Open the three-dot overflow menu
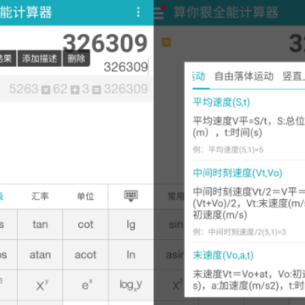This screenshot has width=305, height=305. (138, 12)
